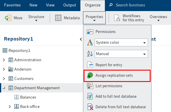Viewport: 171px width, 112px height.
Task: Select Anderson in the tree
Action: click(x=23, y=69)
